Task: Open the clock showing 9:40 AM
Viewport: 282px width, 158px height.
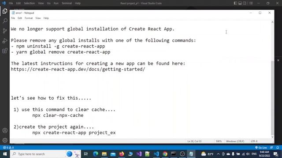Action: (x=264, y=154)
